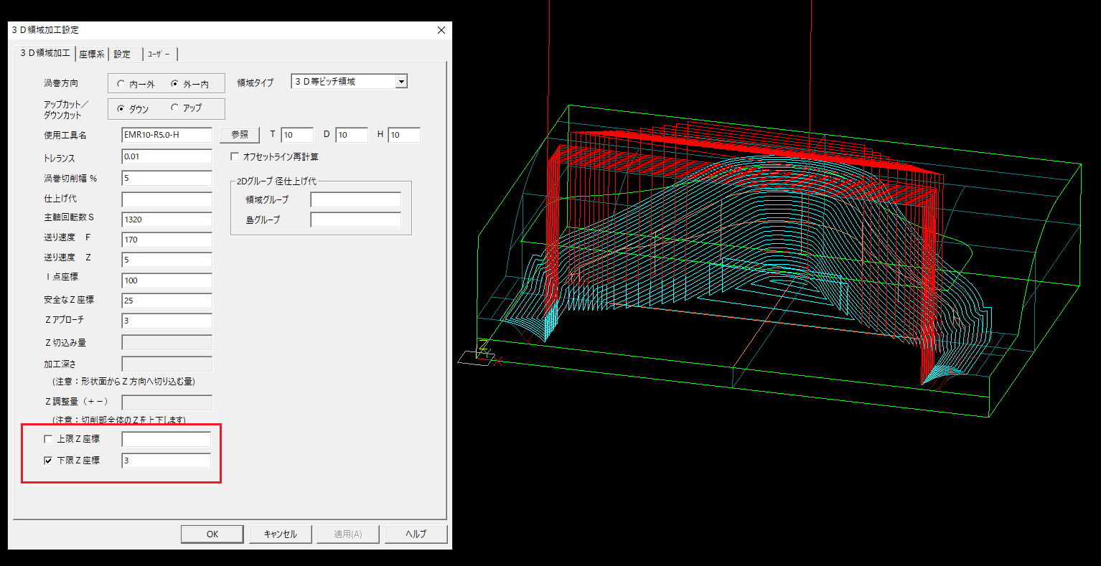This screenshot has height=566, width=1101.
Task: Uncheck the 下限Z座標 checkbox
Action: point(49,461)
